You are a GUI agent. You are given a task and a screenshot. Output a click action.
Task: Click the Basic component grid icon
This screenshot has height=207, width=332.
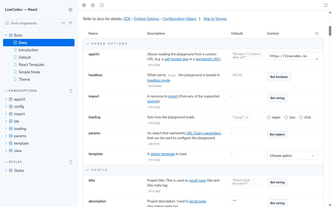pos(11,35)
